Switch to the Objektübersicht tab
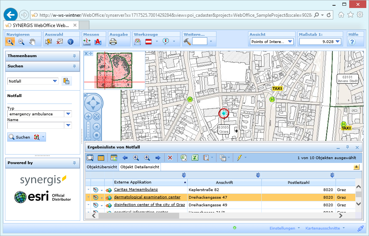369x236 pixels. click(102, 167)
